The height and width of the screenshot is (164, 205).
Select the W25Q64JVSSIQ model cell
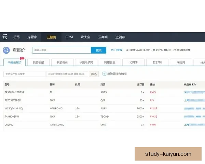click(x=14, y=108)
